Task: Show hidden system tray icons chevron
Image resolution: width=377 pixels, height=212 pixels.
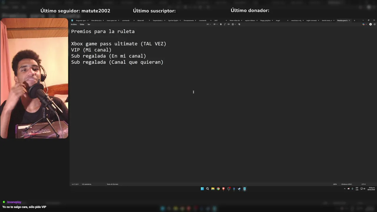Action: click(345, 189)
